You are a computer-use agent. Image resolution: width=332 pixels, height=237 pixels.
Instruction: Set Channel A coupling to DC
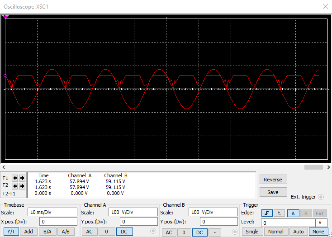tap(124, 232)
